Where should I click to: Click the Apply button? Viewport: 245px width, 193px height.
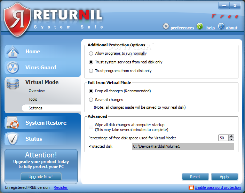click(224, 177)
